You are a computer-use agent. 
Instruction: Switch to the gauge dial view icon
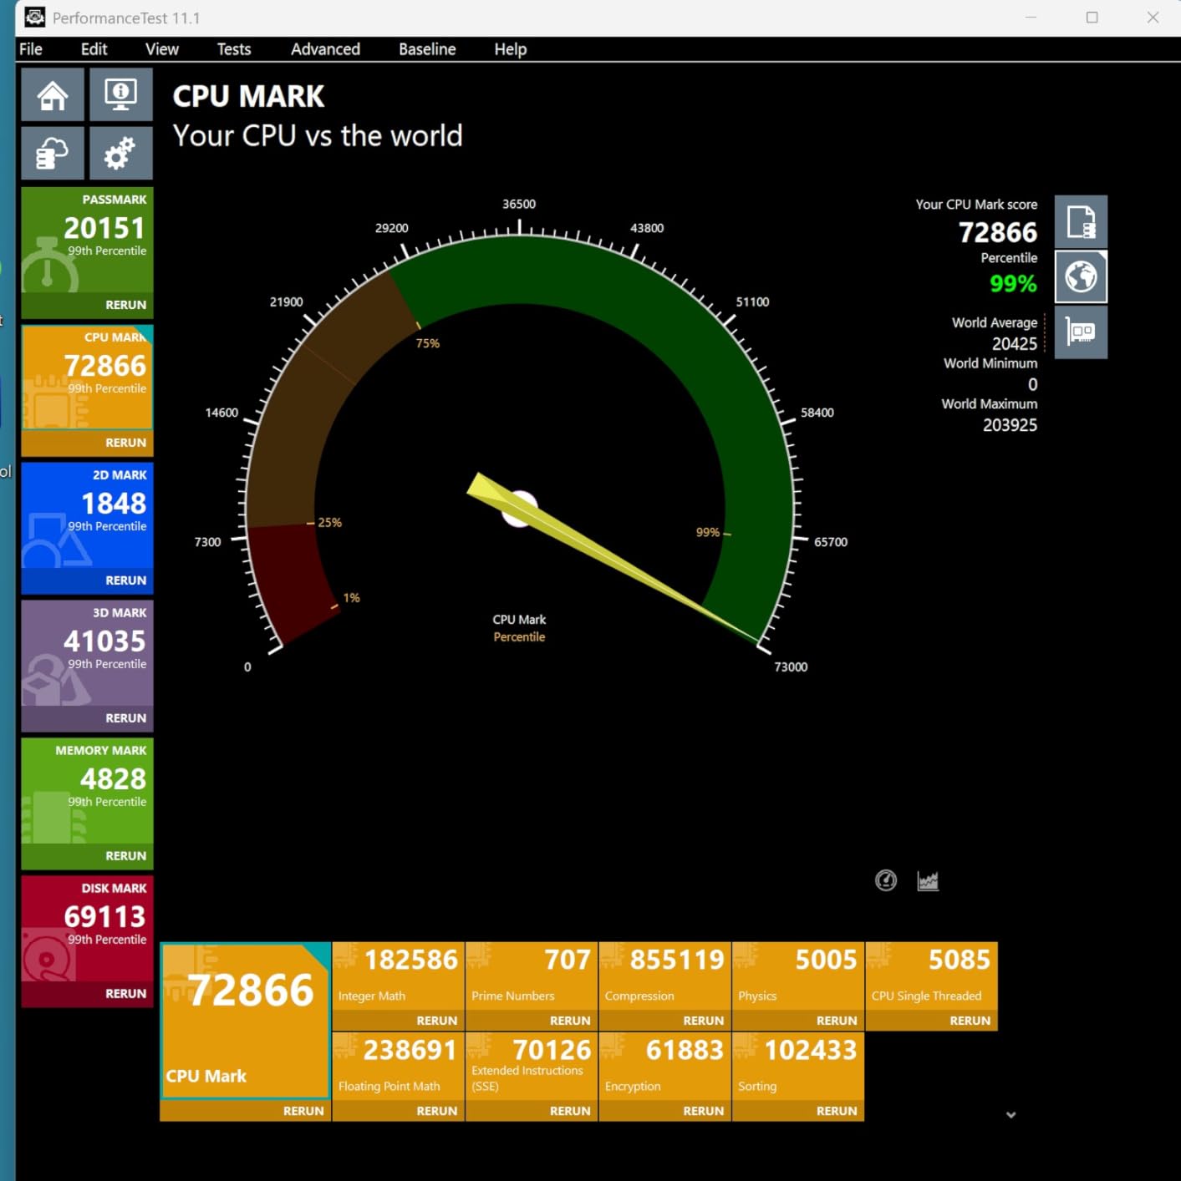tap(886, 880)
